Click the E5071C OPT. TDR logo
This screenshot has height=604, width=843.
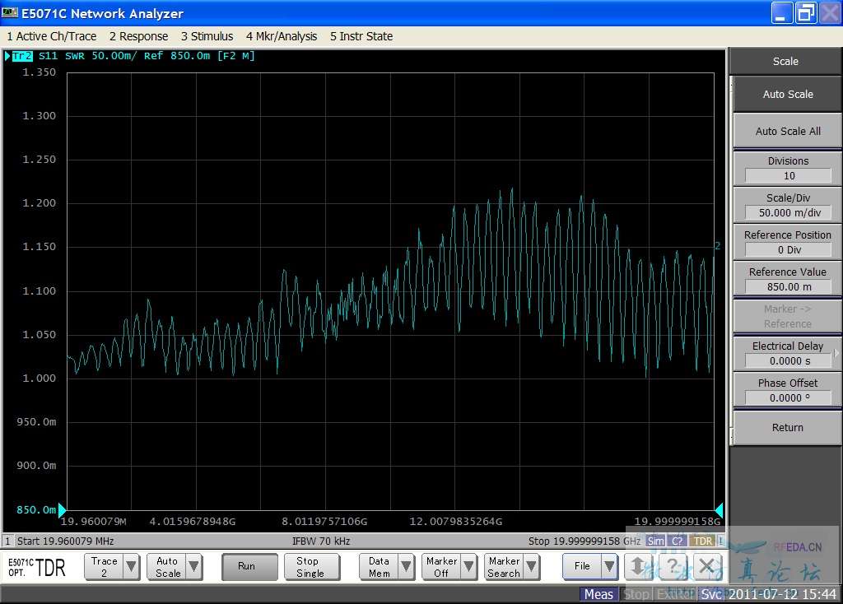tap(36, 568)
